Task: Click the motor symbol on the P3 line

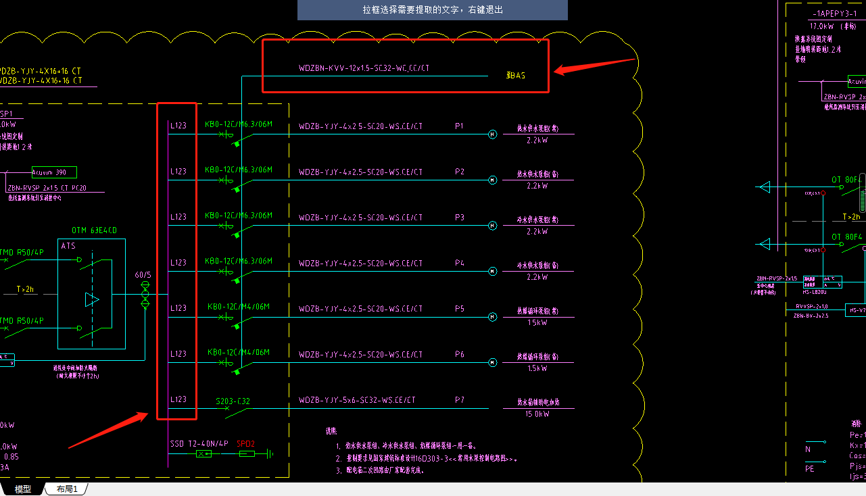Action: point(493,225)
